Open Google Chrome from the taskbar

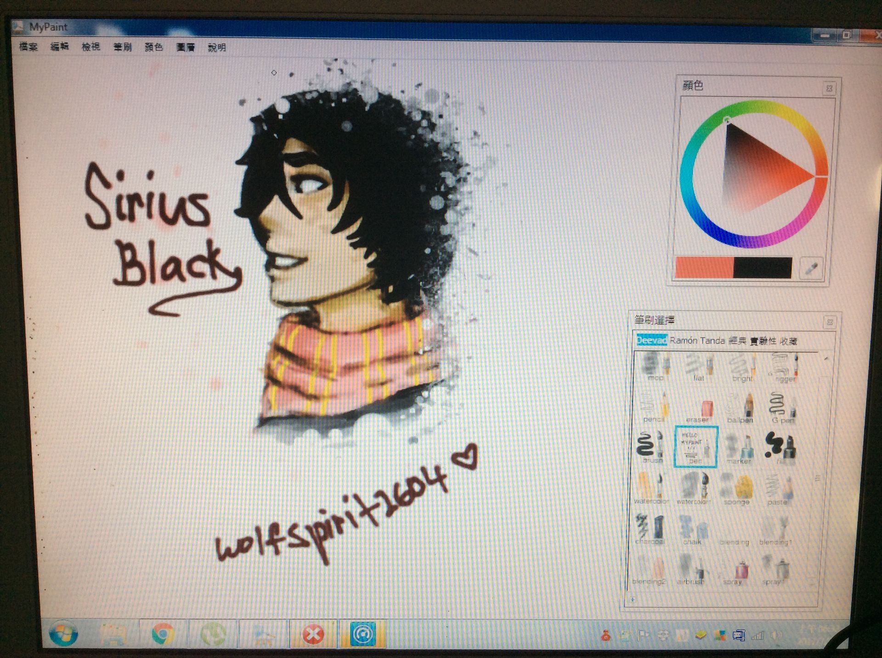(x=163, y=634)
